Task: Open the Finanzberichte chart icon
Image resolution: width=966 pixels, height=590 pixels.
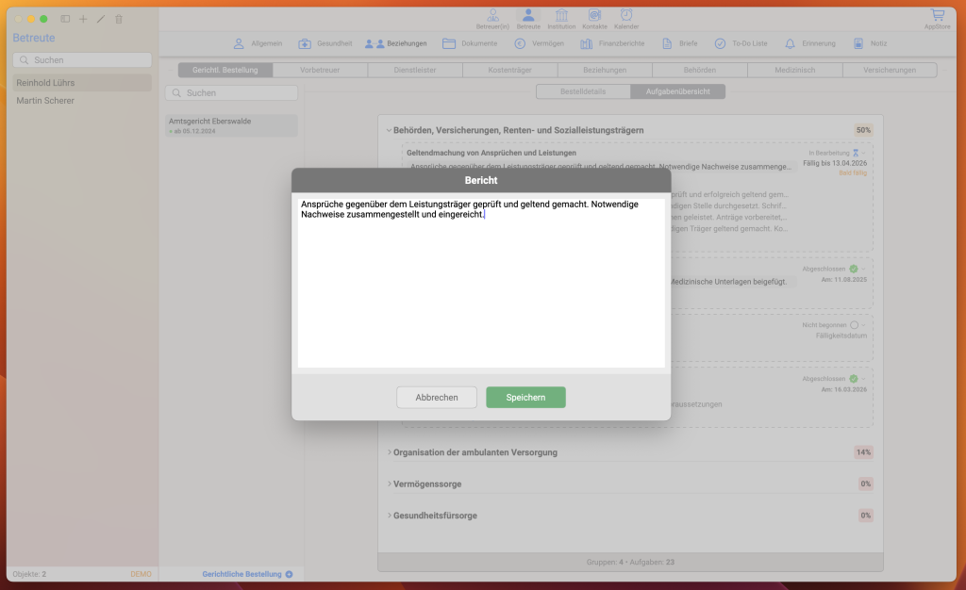Action: tap(587, 43)
